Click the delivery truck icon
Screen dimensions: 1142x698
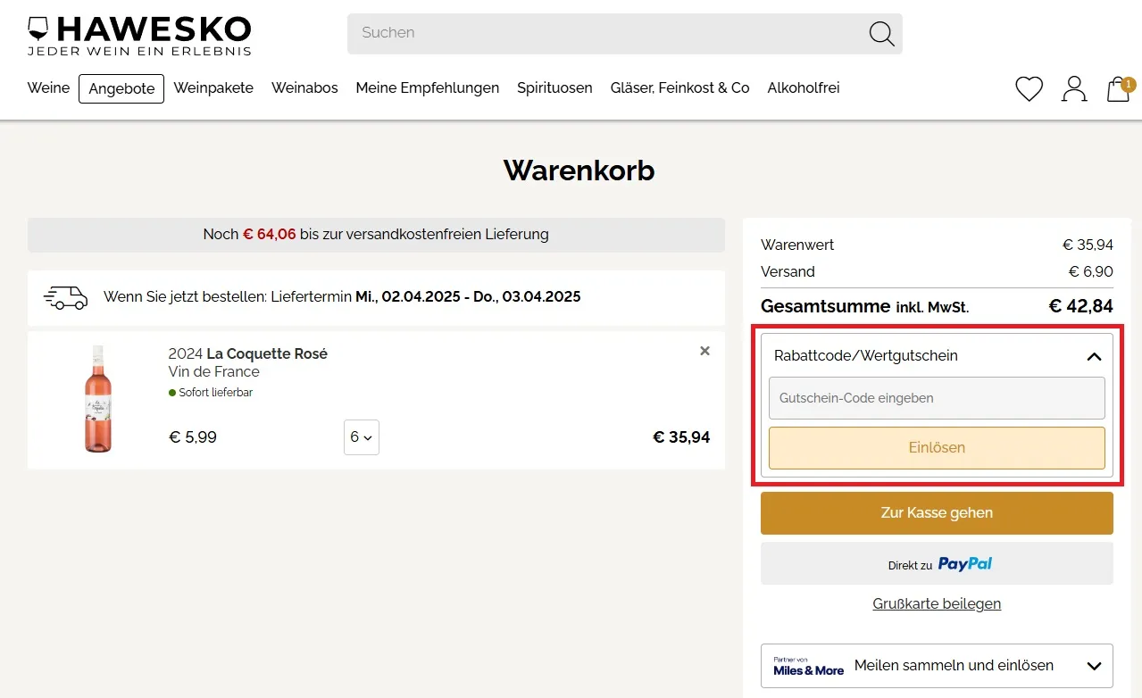point(64,297)
